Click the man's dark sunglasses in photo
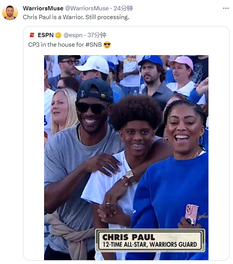Image resolution: width=233 pixels, height=264 pixels. pyautogui.click(x=91, y=108)
